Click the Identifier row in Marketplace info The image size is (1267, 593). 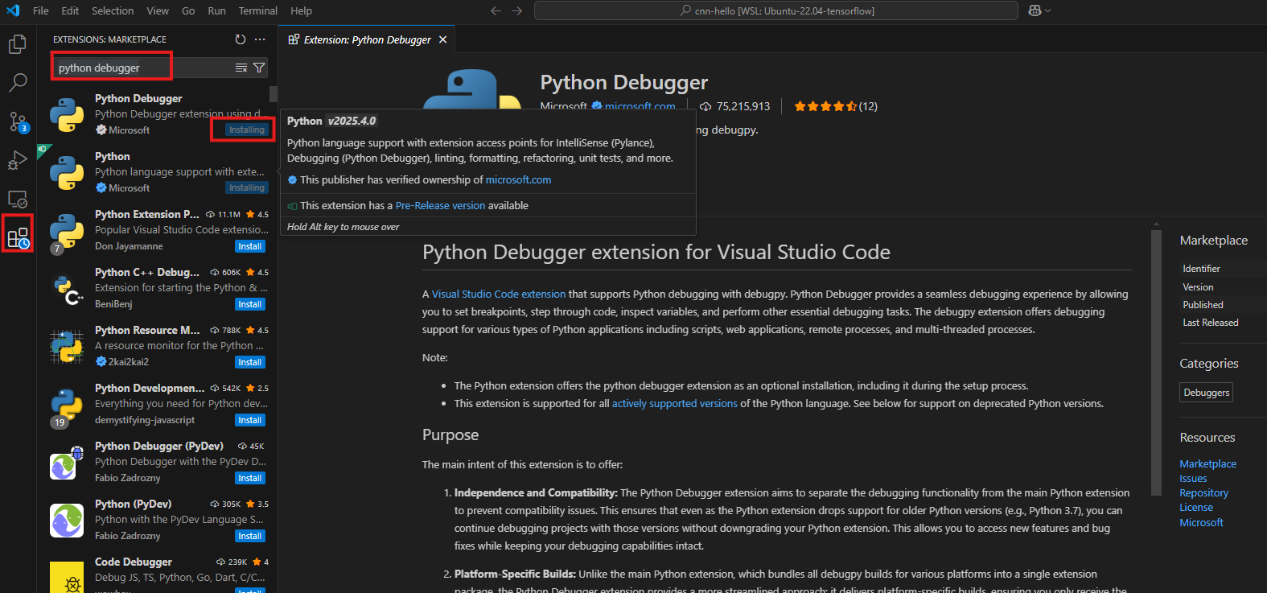[x=1223, y=269]
